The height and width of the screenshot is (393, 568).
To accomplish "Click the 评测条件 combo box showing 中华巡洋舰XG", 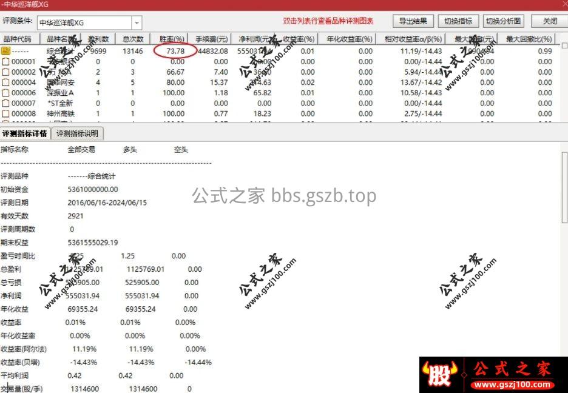I will [x=89, y=23].
